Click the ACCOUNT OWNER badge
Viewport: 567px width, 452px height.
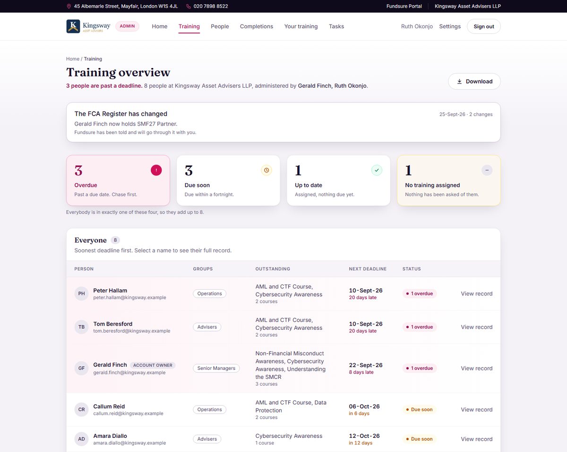153,365
